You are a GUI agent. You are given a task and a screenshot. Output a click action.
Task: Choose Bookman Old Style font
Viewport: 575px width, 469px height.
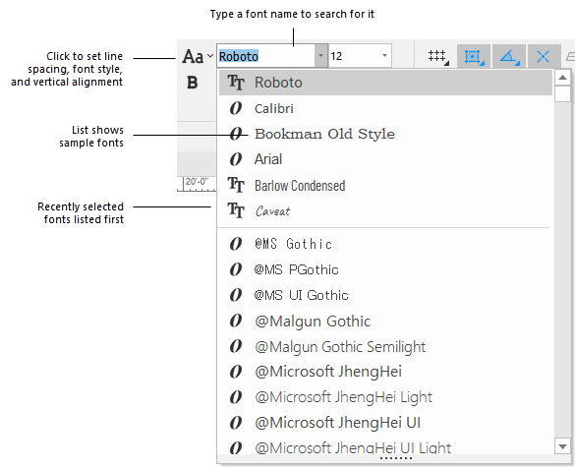point(385,134)
